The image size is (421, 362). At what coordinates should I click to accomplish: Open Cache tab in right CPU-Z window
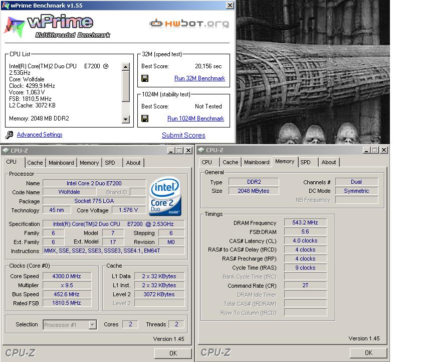tap(231, 162)
